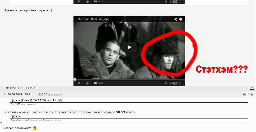Click the text Нравится, но оригинал лучше
The height and width of the screenshot is (132, 256).
[28, 10]
